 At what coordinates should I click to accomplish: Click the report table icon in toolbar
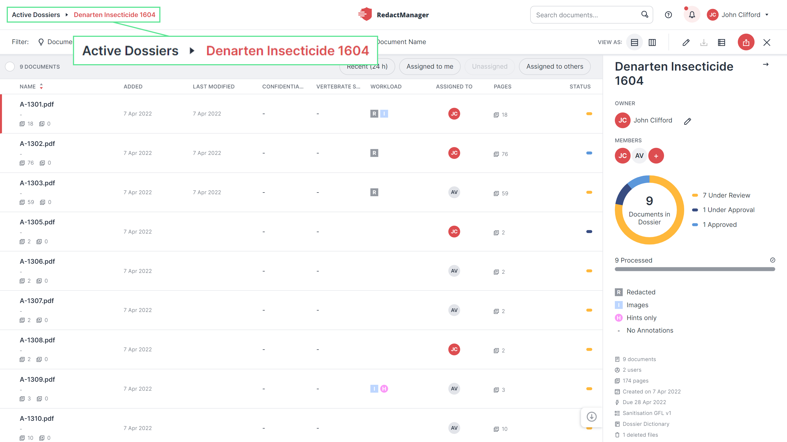point(721,42)
